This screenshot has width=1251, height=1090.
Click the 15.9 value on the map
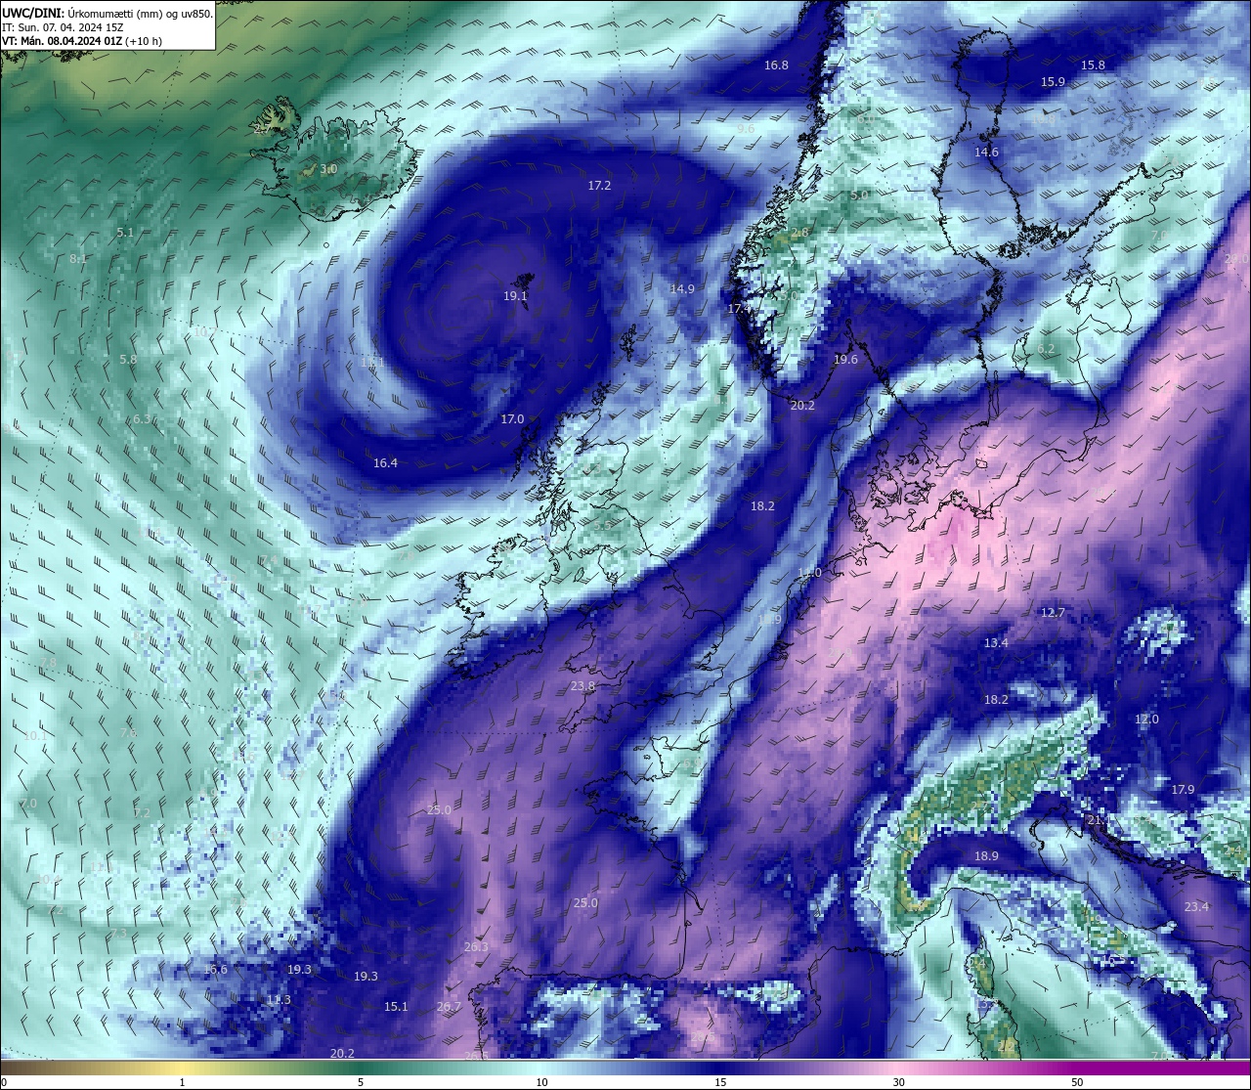1053,81
